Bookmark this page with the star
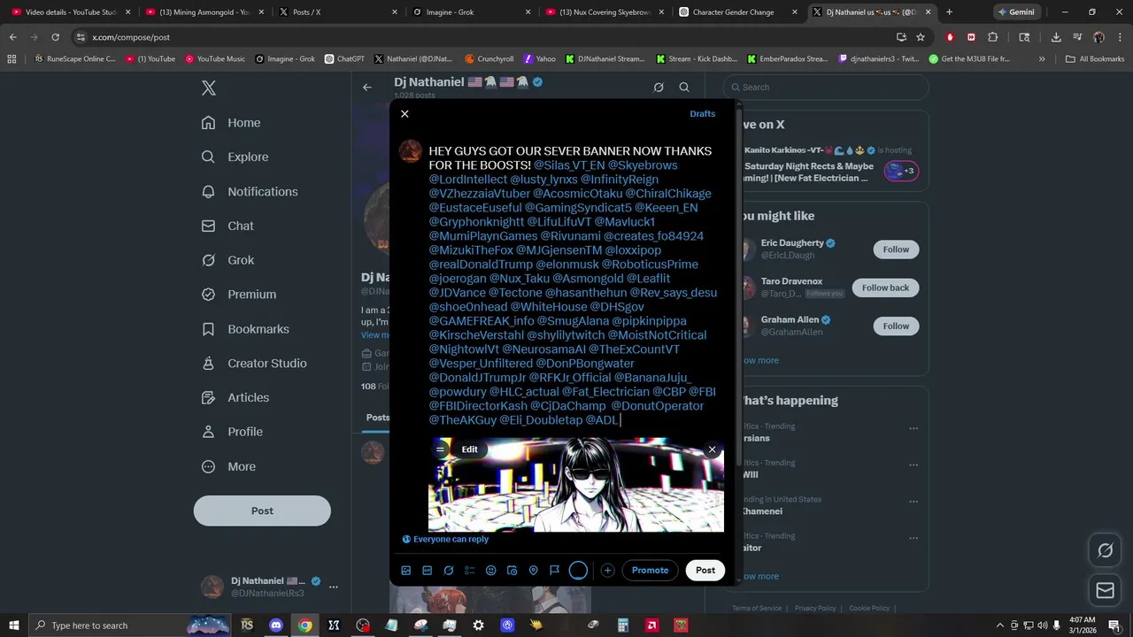 pyautogui.click(x=921, y=37)
